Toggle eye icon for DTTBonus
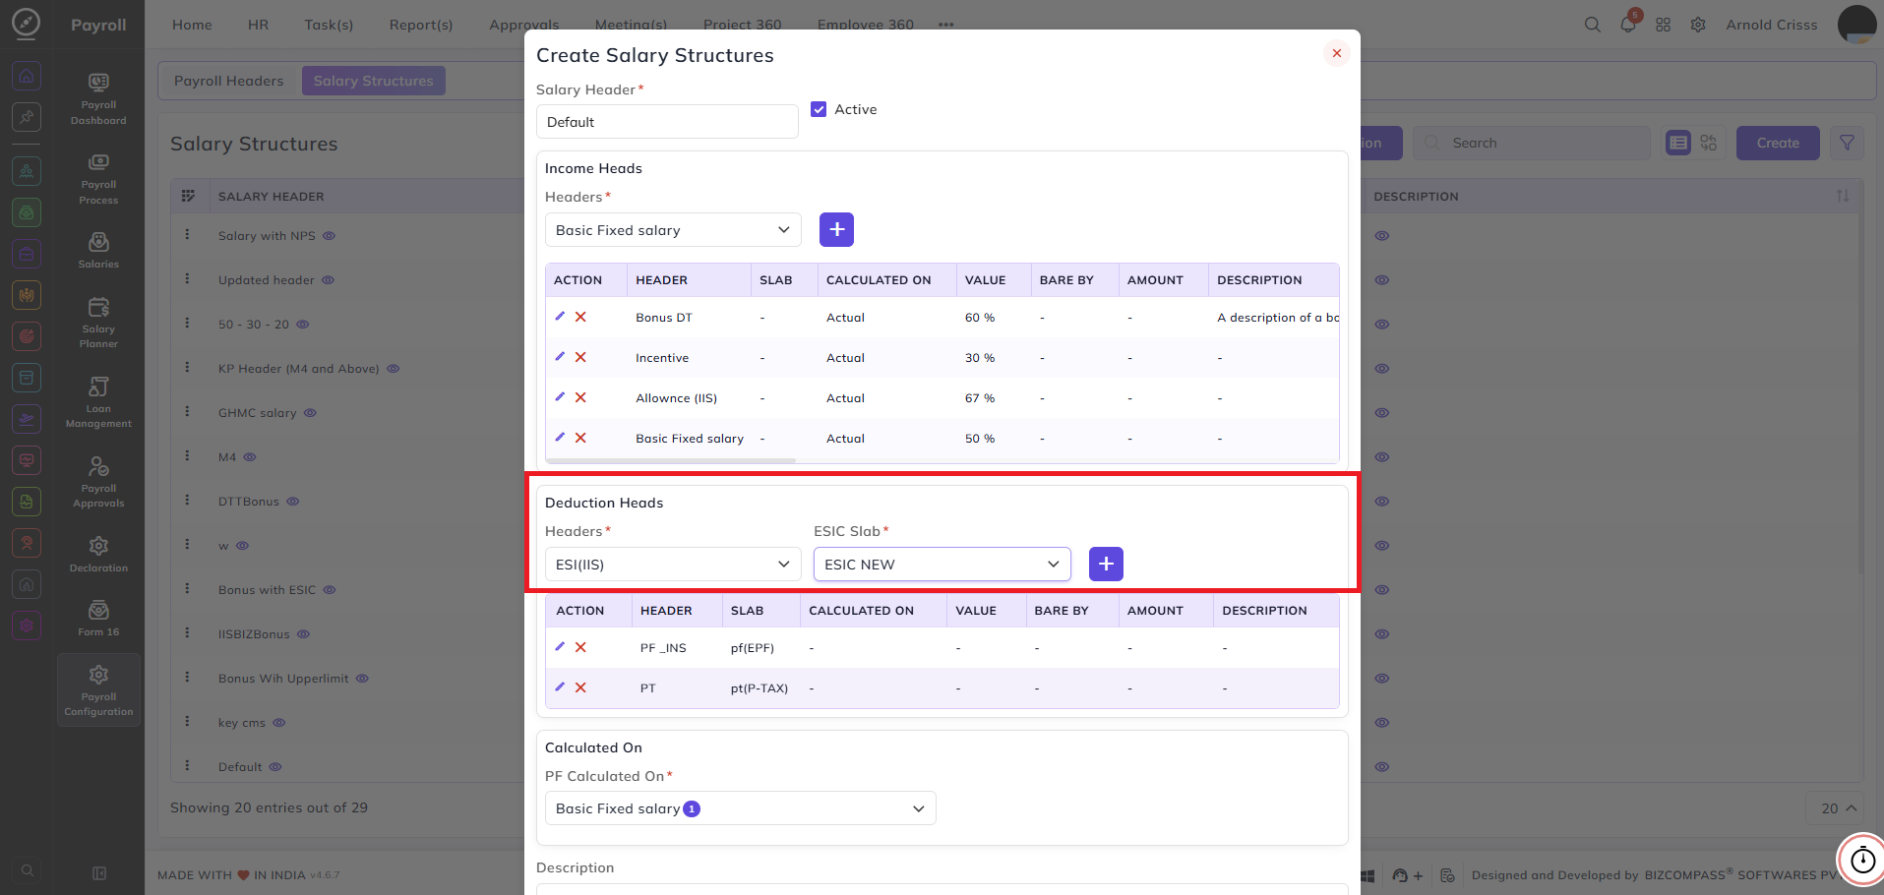The image size is (1884, 895). (x=293, y=502)
